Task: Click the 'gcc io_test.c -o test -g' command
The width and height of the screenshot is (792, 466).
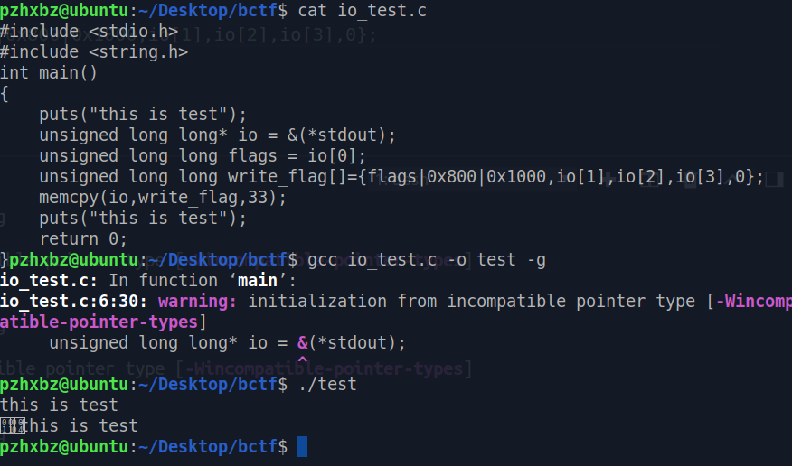Action: point(427,260)
